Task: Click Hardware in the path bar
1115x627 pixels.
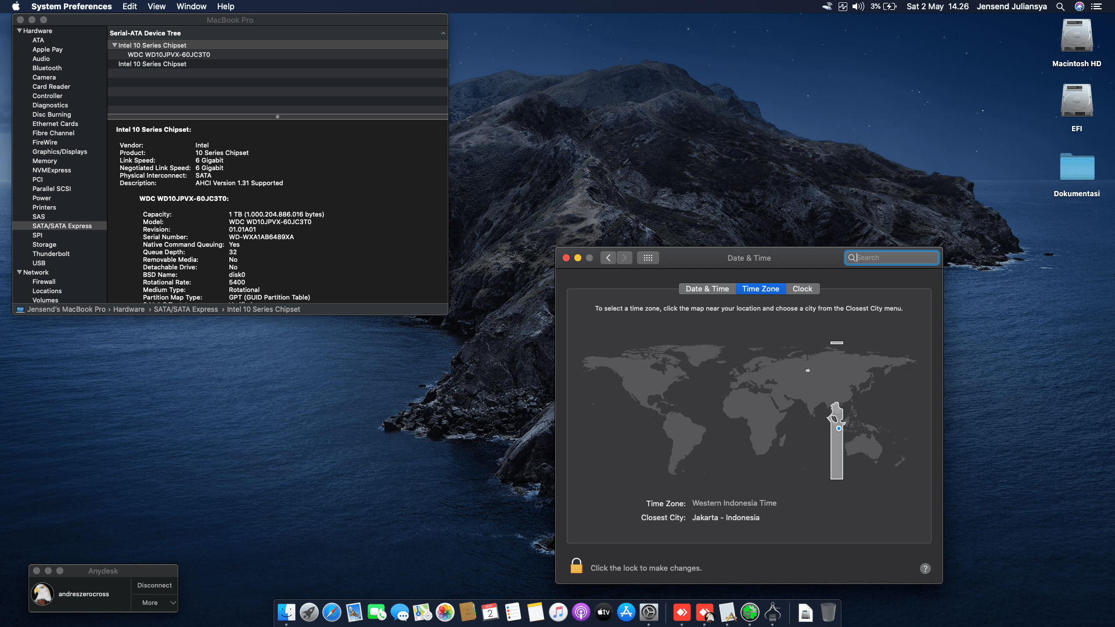Action: coord(128,309)
